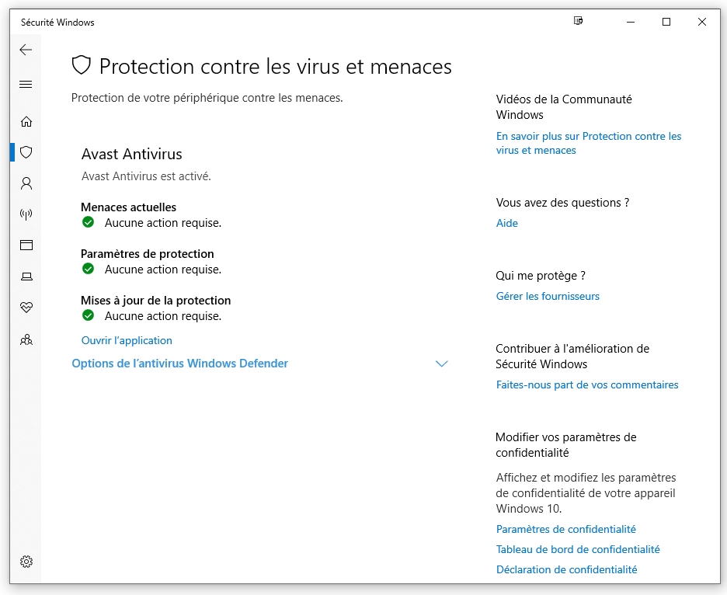This screenshot has height=595, width=727.
Task: Open the navigation hamburger menu
Action: coord(26,84)
